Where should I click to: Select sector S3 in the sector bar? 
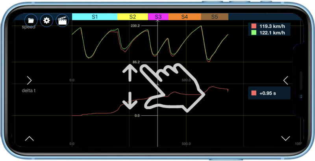158,17
